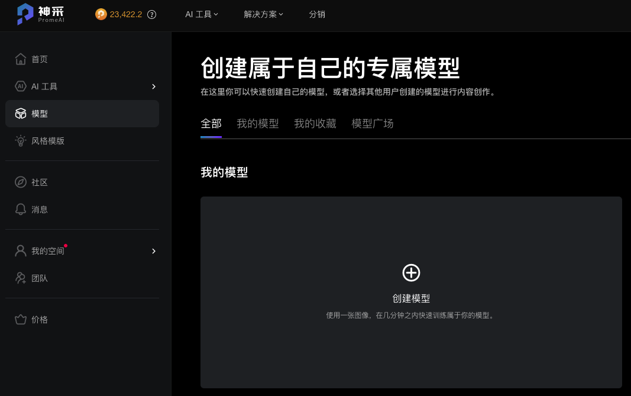Expand the 我的空间 sidebar arrow
Image resolution: width=631 pixels, height=396 pixels.
point(154,251)
